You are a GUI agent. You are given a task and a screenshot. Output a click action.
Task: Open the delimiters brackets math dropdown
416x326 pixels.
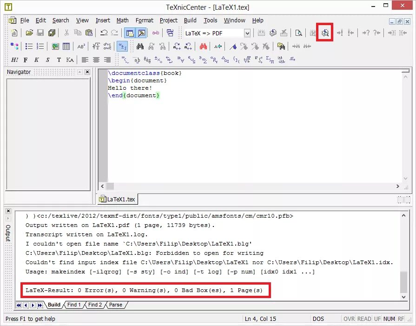(x=236, y=60)
